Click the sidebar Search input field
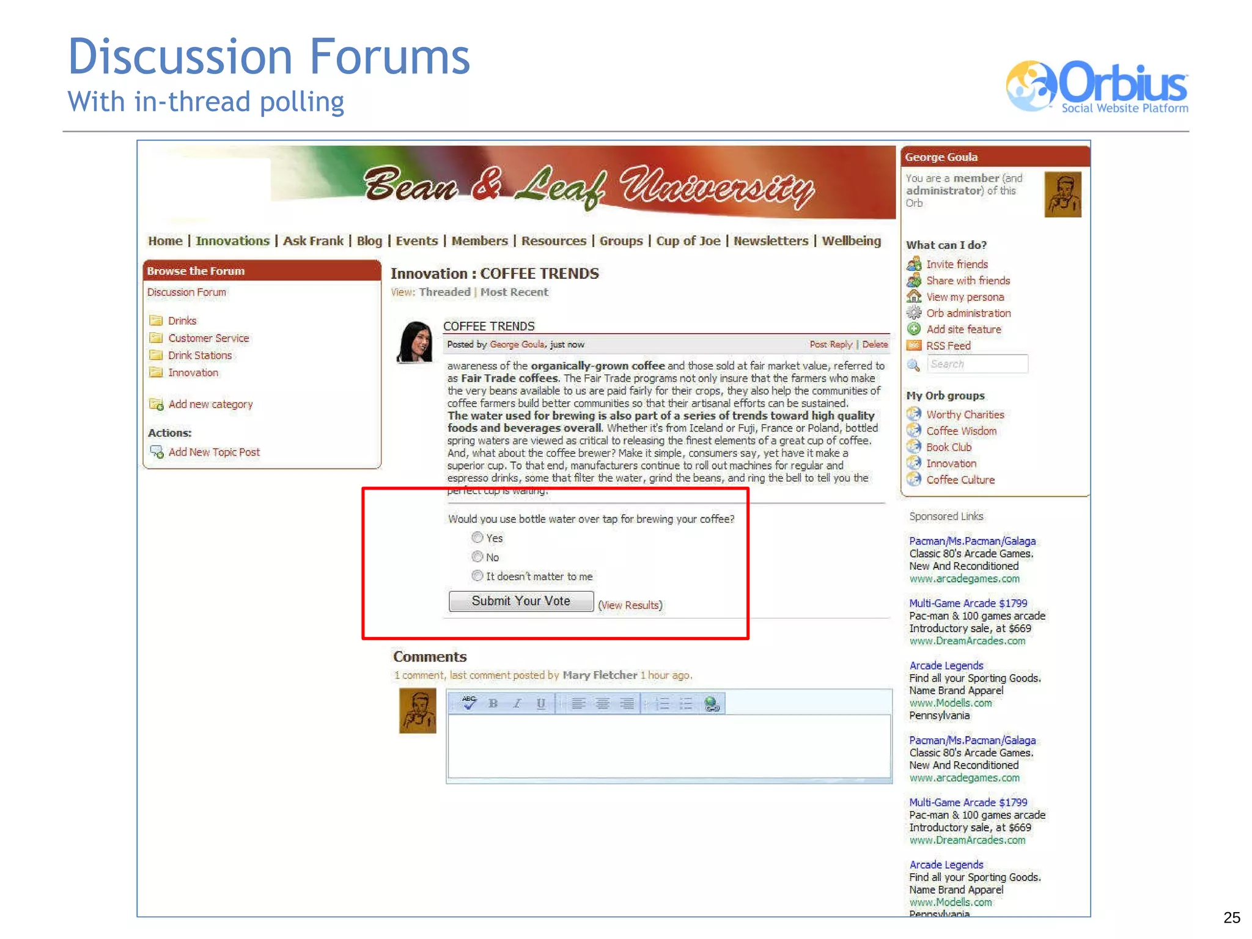This screenshot has width=1252, height=939. click(977, 364)
